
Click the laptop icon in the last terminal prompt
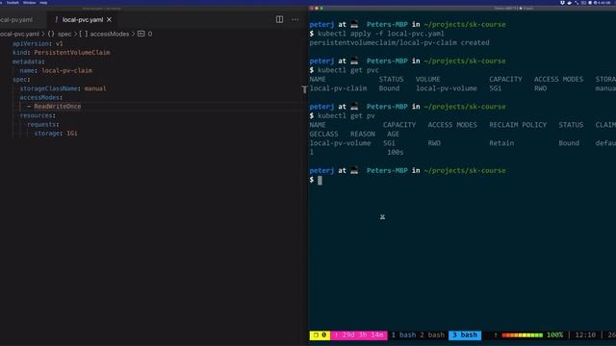click(354, 171)
